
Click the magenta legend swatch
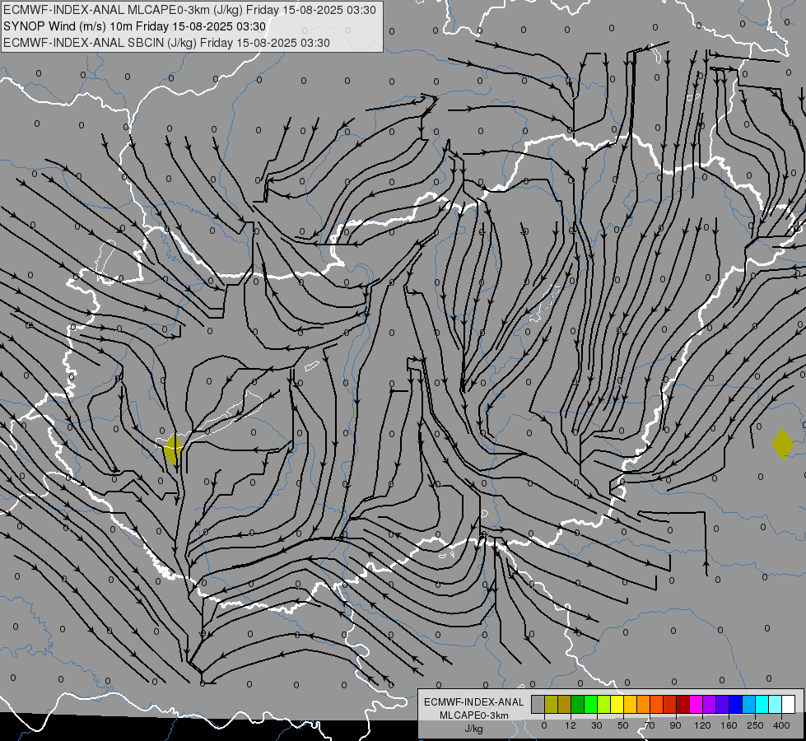pos(697,704)
